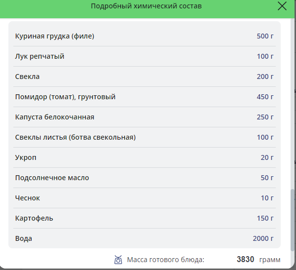
Task: Choose Помидор (томат), грунтовый ingredient
Action: (x=66, y=97)
